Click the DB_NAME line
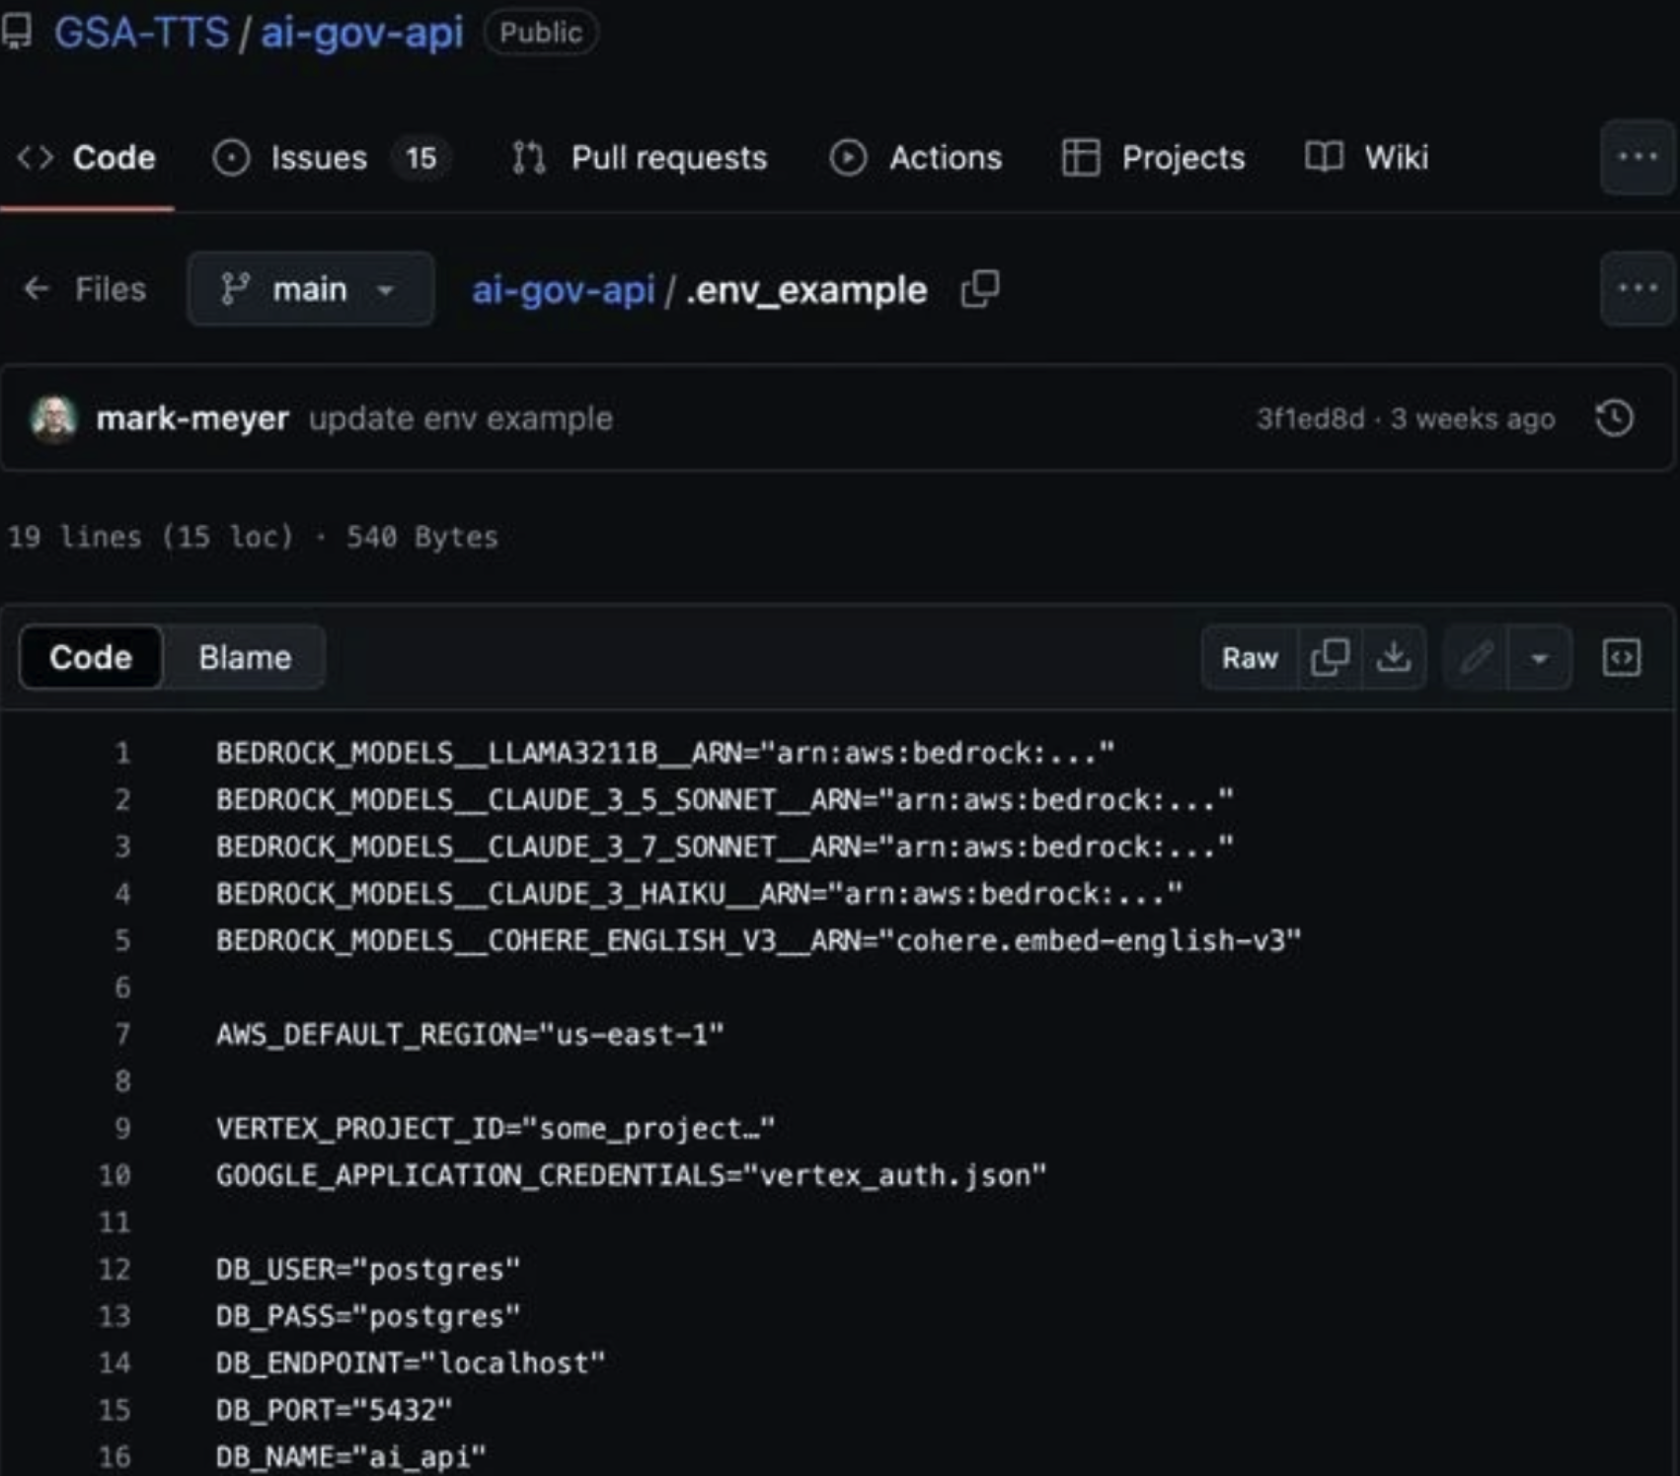The width and height of the screenshot is (1680, 1476). pos(351,1457)
